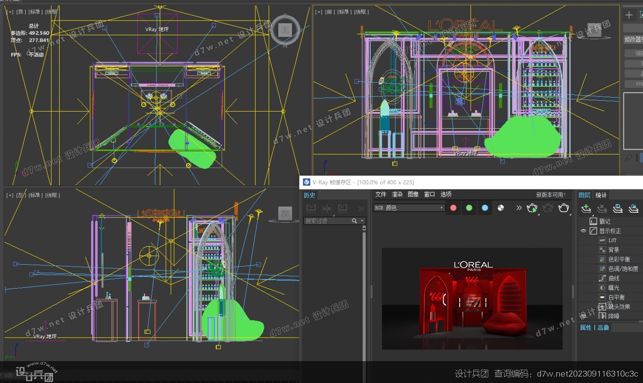
Task: Open the 选项 menu in V-Ray frame buffer
Action: (446, 194)
